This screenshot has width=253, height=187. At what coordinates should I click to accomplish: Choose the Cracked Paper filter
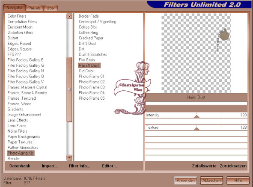(91, 38)
